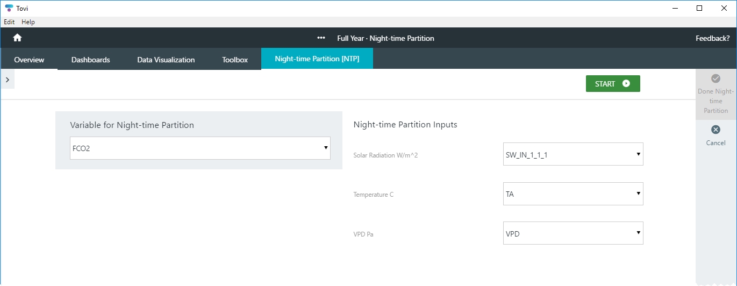Switch to the Toolbox tab
Image resolution: width=737 pixels, height=286 pixels.
point(235,60)
